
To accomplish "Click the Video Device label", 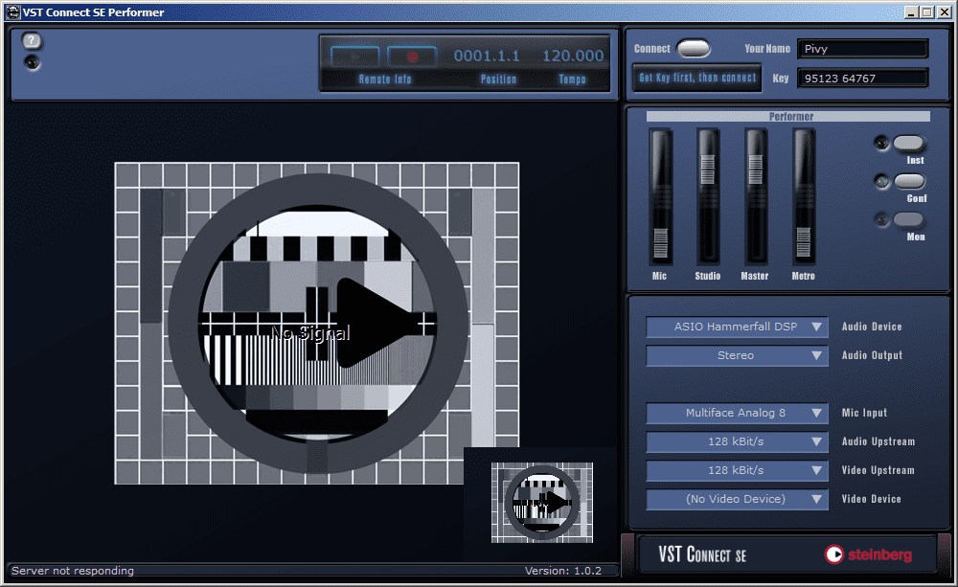I will coord(871,499).
